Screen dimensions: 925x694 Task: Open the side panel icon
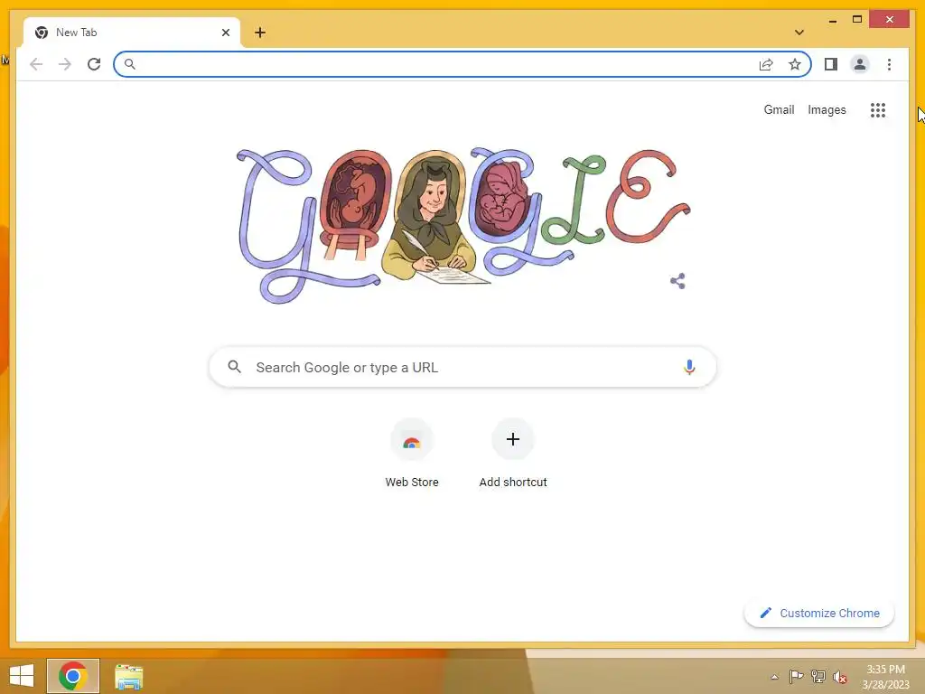tap(831, 64)
